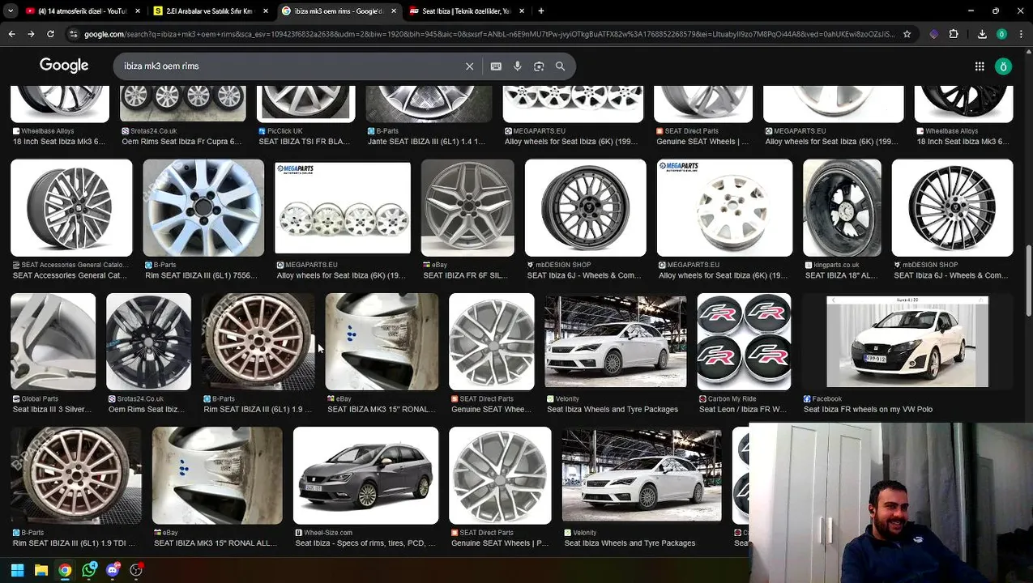Bookmark this page with the star icon

tap(907, 34)
